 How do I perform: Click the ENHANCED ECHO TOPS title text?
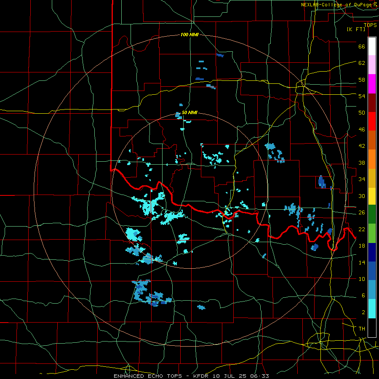[147, 376]
